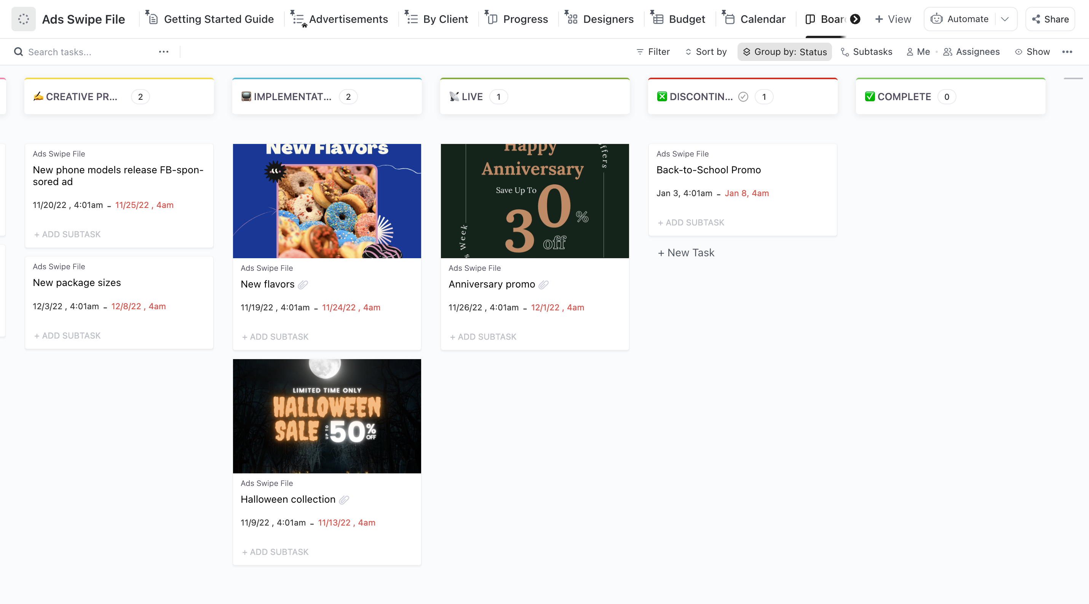The width and height of the screenshot is (1089, 604).
Task: Toggle the Assignees filter
Action: (x=971, y=51)
